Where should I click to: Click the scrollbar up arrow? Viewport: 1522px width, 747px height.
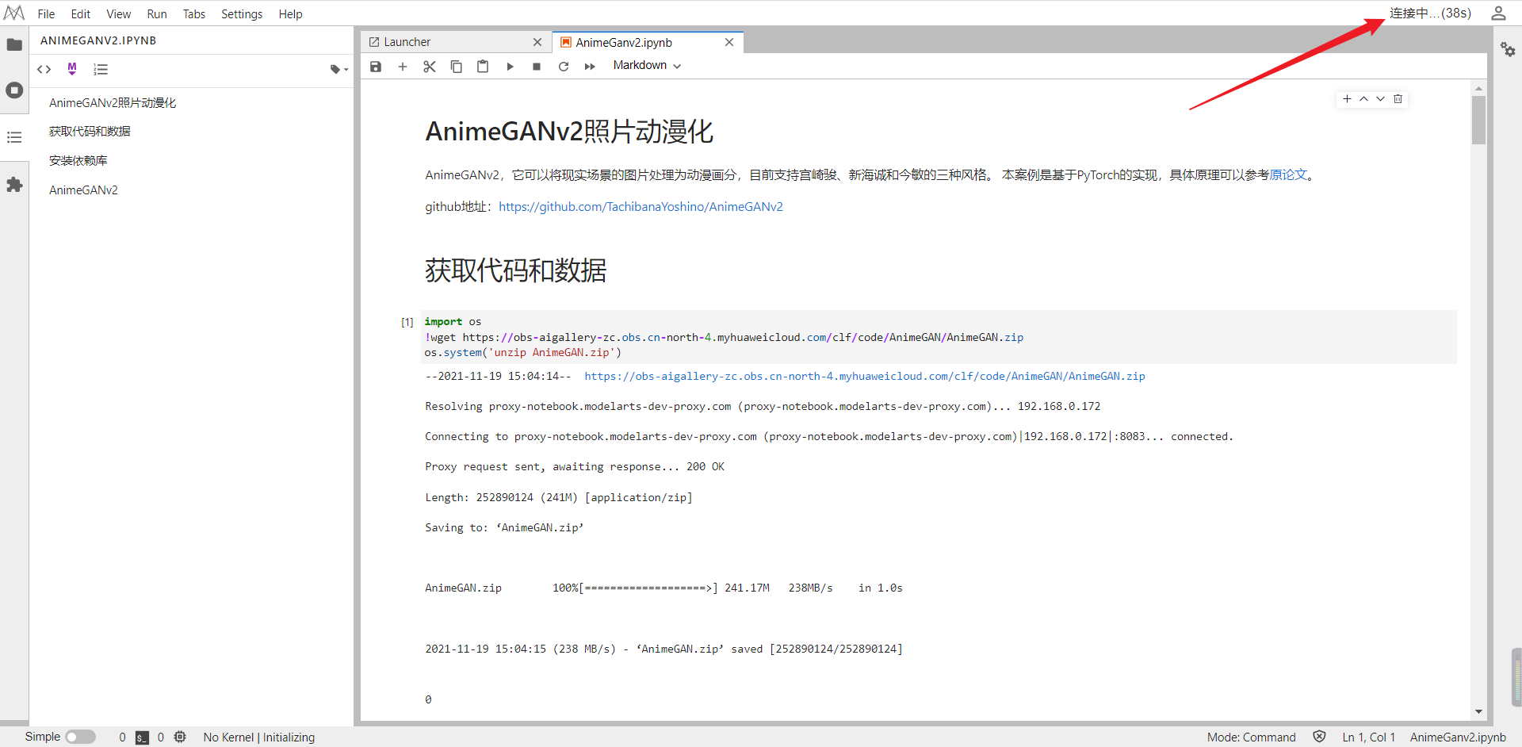click(1478, 88)
